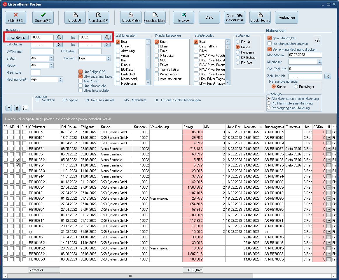Click Druck Rechn. print button
Image resolution: width=339 pixels, height=280 pixels.
260,17
